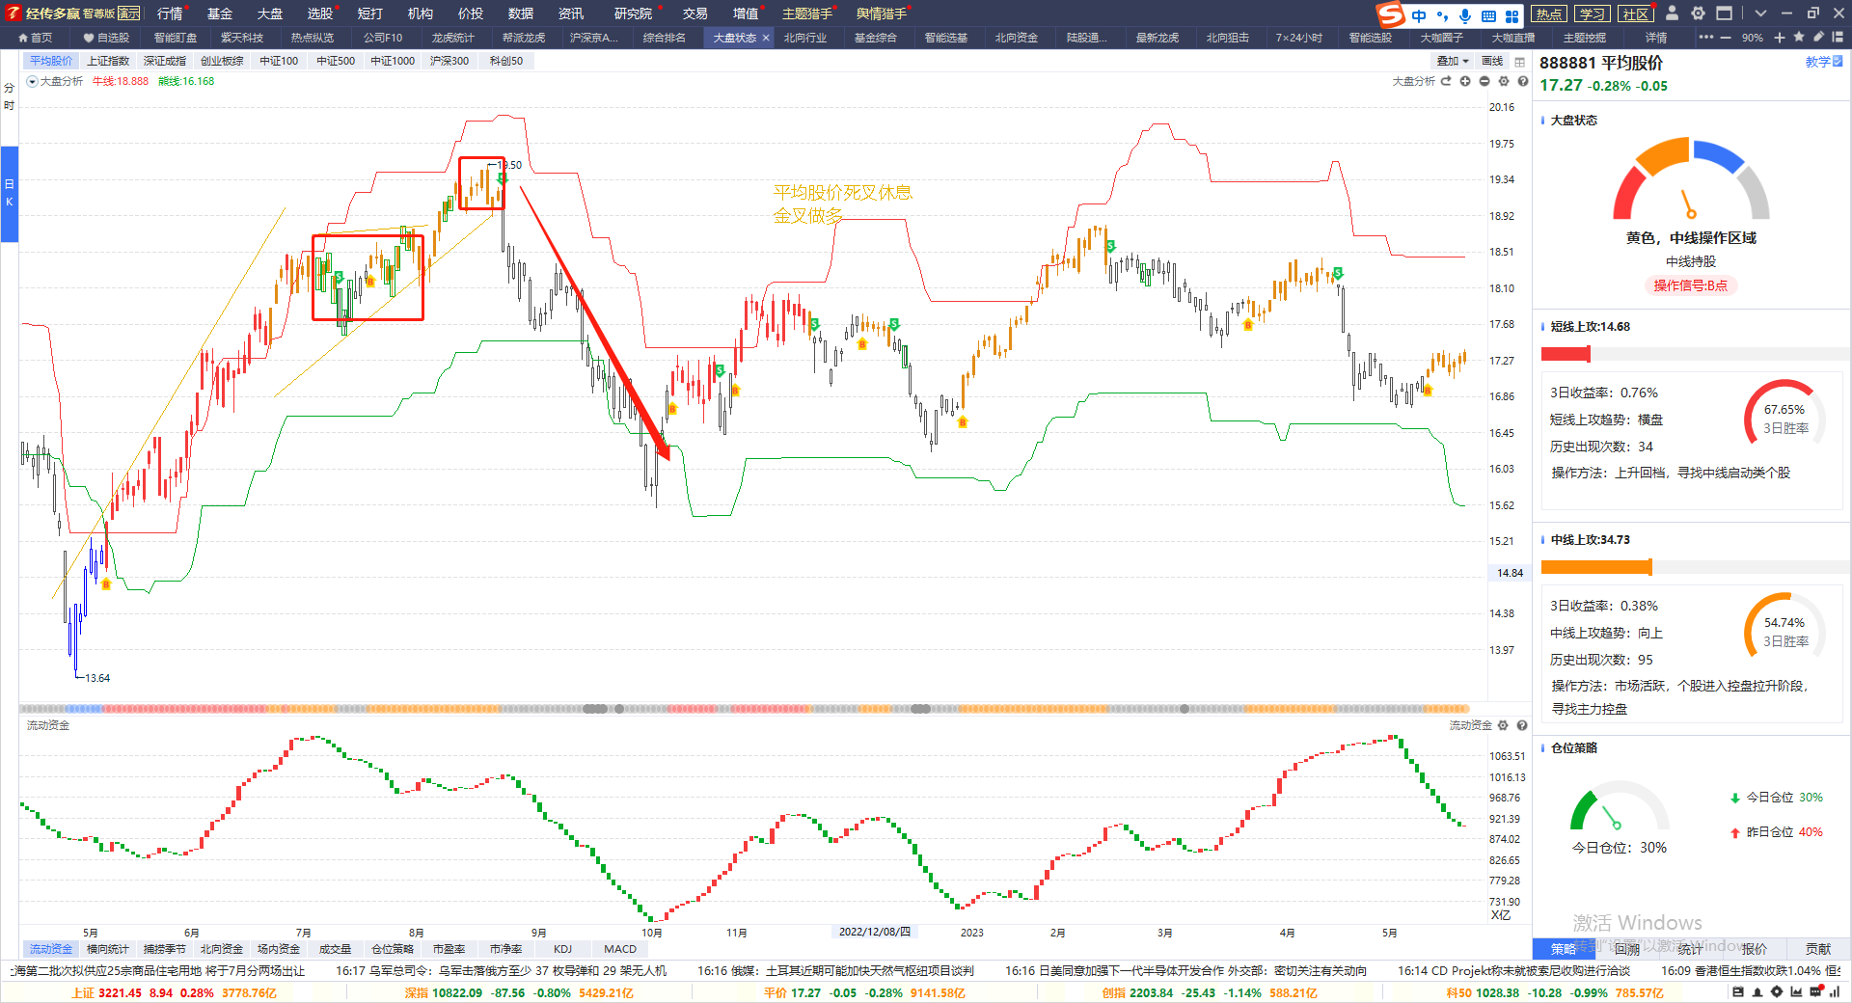
Task: Toggle Sogou punctuation mode icon
Action: 1442,15
